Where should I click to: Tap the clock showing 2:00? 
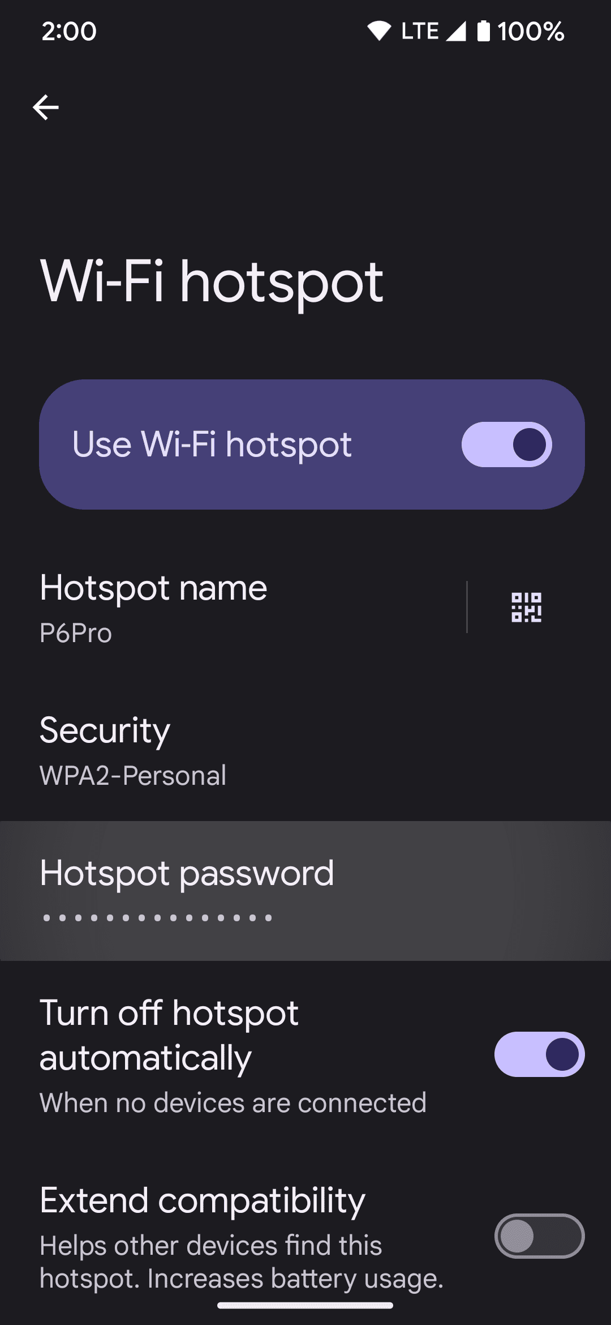coord(68,32)
